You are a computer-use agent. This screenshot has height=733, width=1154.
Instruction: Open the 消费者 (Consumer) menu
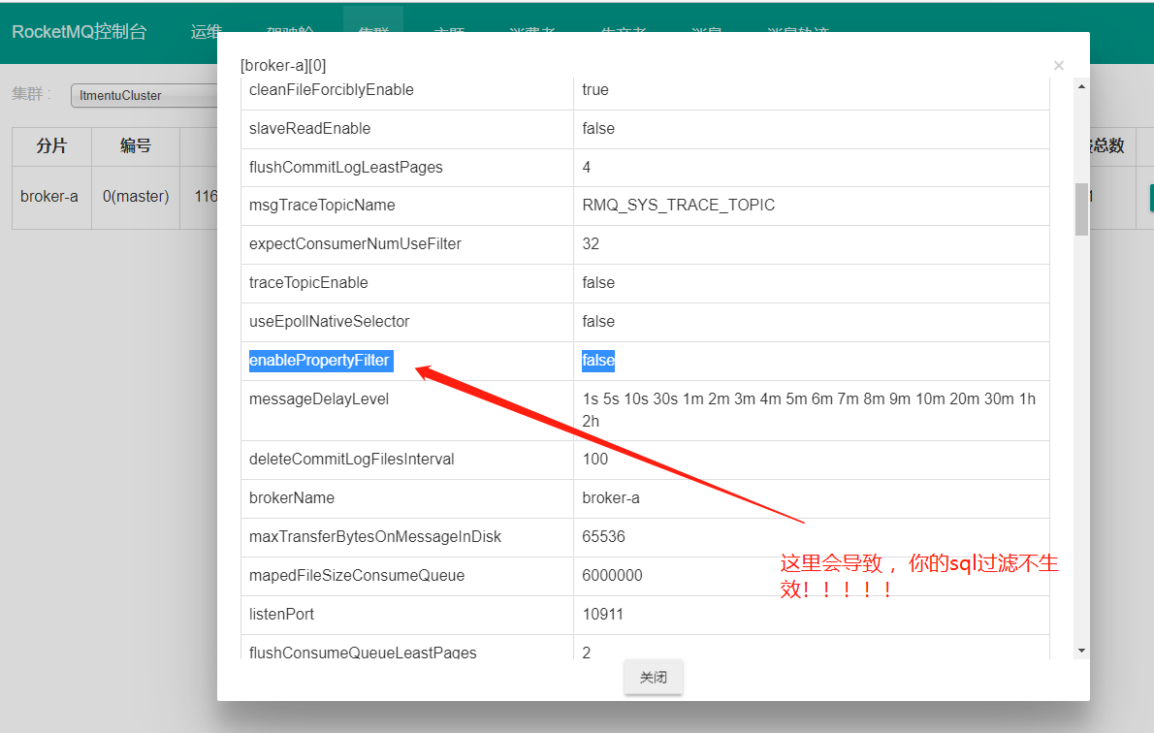(531, 32)
